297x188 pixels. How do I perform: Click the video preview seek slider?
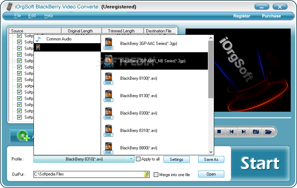[253, 118]
